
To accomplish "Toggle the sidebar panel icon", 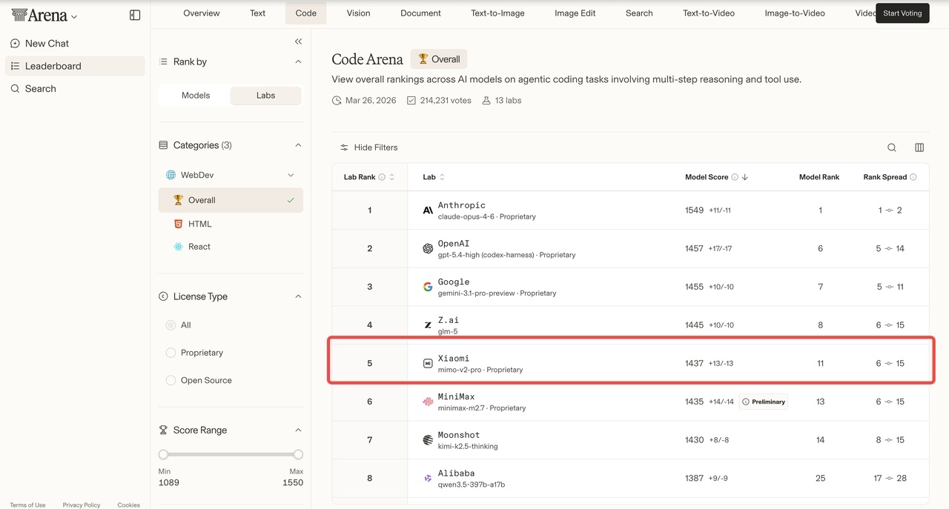I will coord(135,15).
